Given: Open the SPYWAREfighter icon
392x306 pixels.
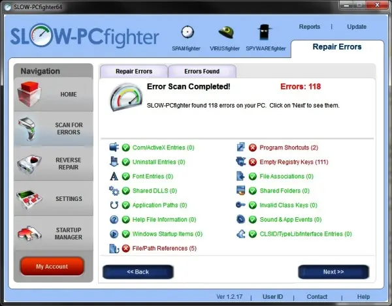Looking at the screenshot, I should (x=265, y=33).
